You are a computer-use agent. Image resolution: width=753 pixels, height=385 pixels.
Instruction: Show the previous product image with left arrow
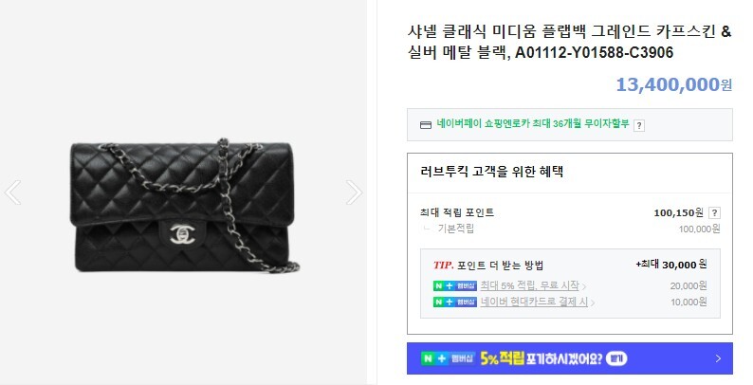pos(12,192)
